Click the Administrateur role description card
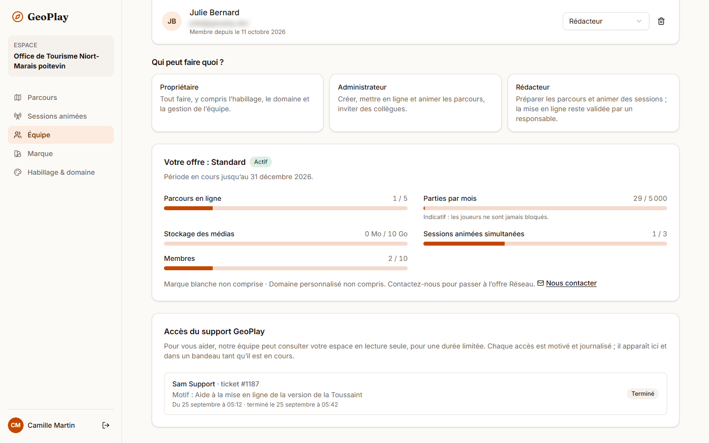709x443 pixels. tap(416, 103)
